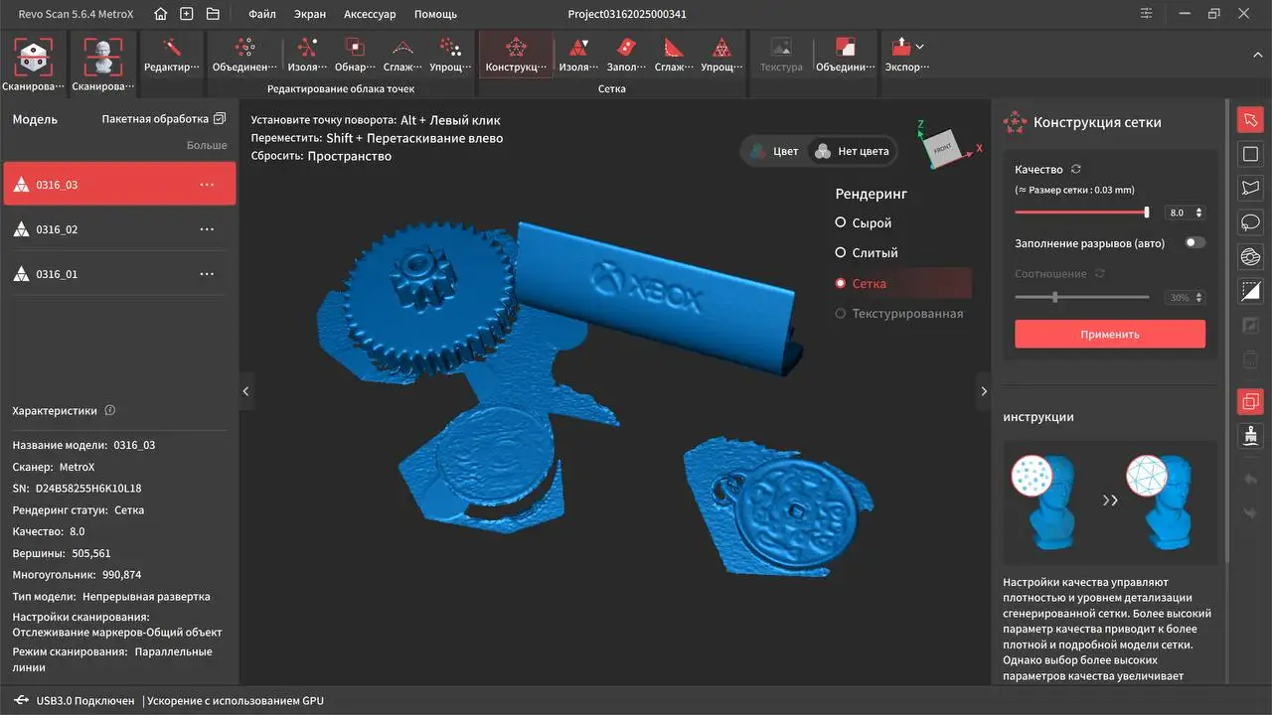
Task: Use the mesh Упрощ… simplify tool
Action: 721,56
